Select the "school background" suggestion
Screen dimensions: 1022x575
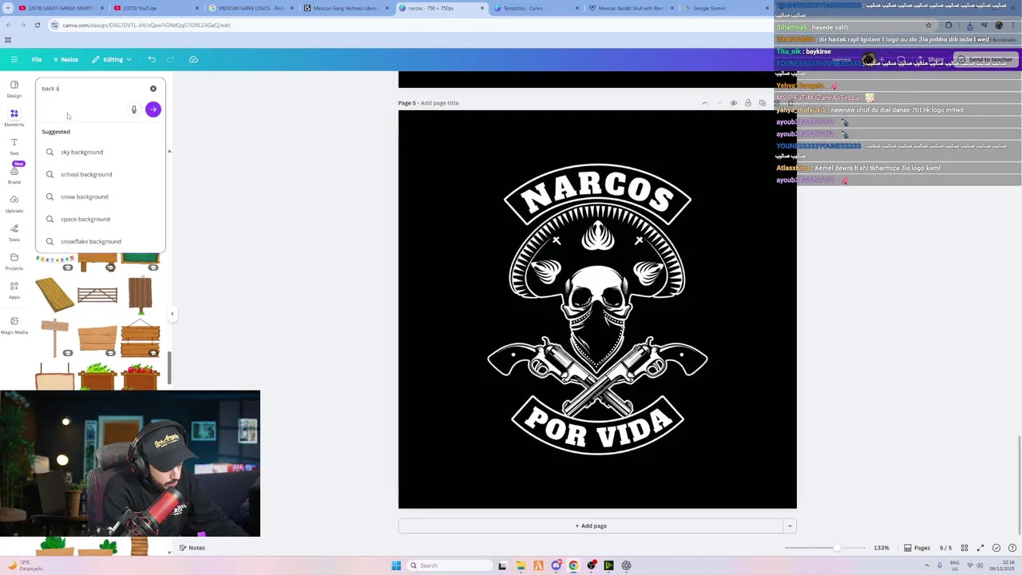pyautogui.click(x=101, y=174)
